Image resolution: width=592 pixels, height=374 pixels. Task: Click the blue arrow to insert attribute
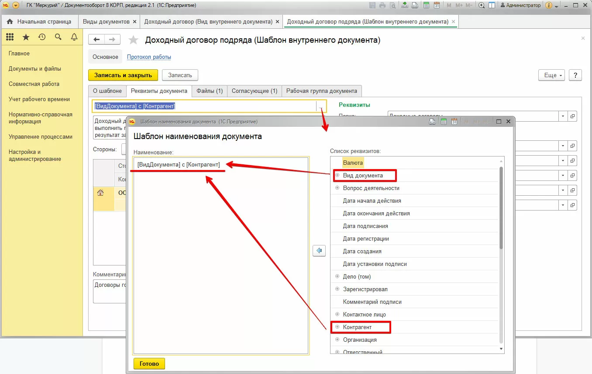coord(319,251)
